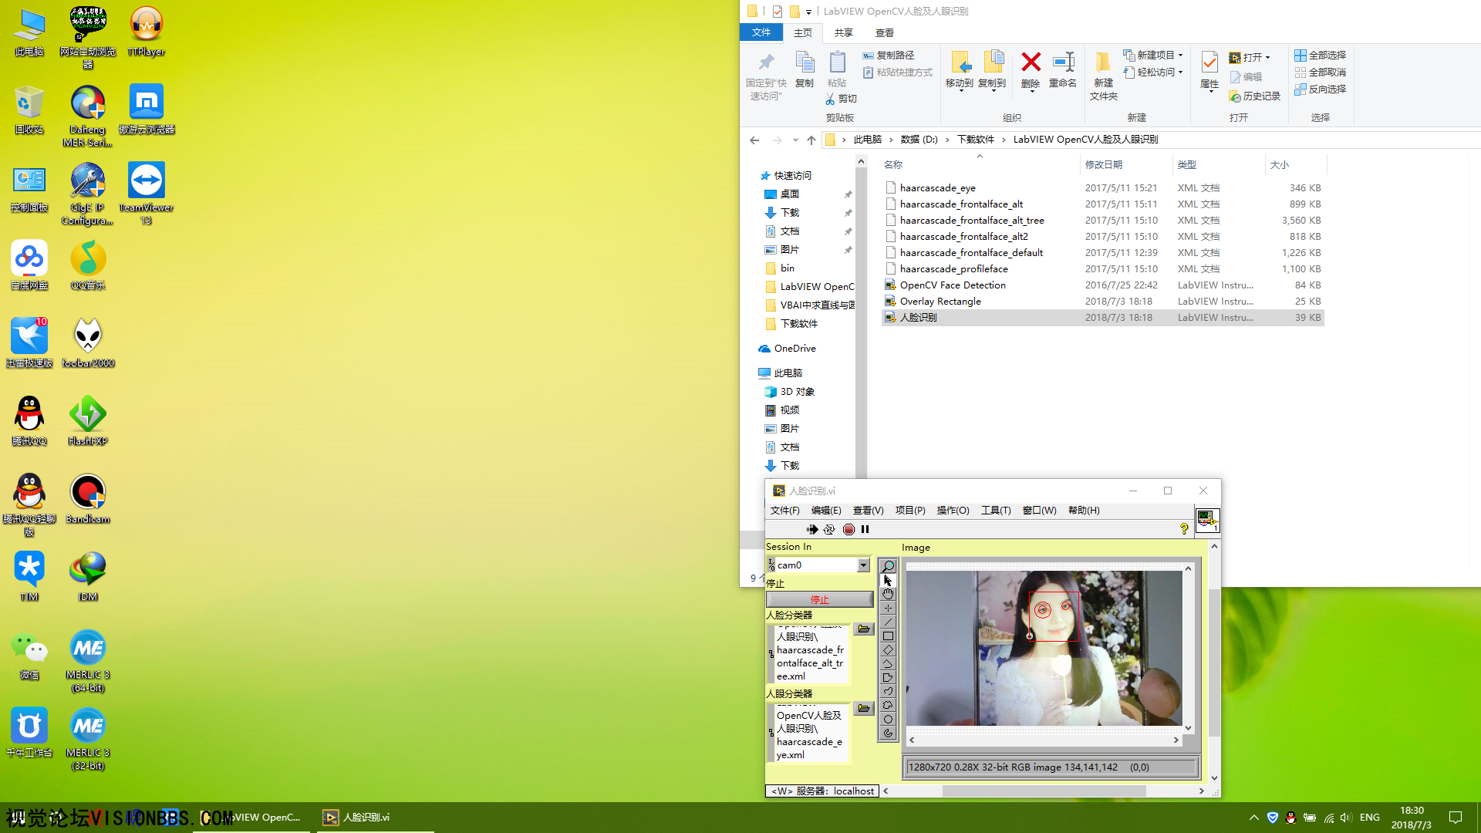Select the Oval ROI tool
Image resolution: width=1481 pixels, height=833 pixels.
(x=888, y=719)
